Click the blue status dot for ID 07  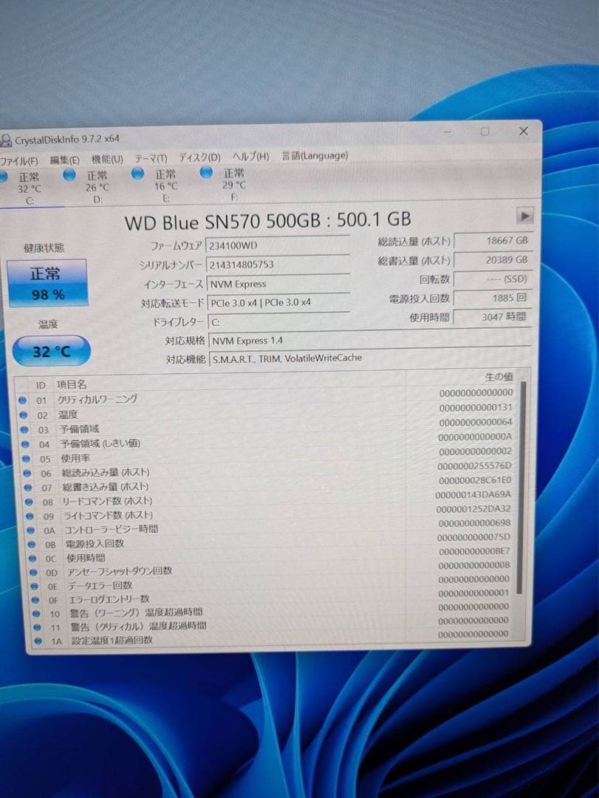(29, 488)
